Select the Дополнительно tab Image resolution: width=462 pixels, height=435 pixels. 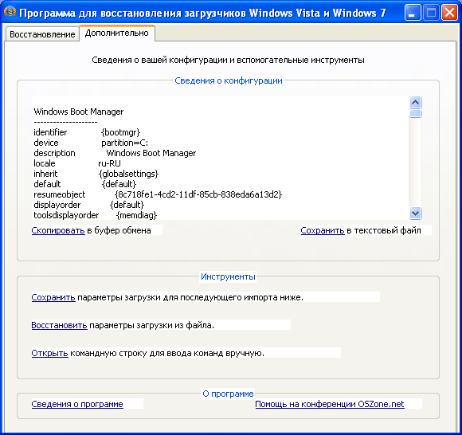116,33
